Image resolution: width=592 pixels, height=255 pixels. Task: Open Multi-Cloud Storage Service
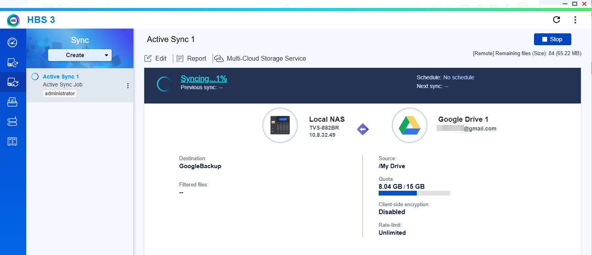point(219,58)
